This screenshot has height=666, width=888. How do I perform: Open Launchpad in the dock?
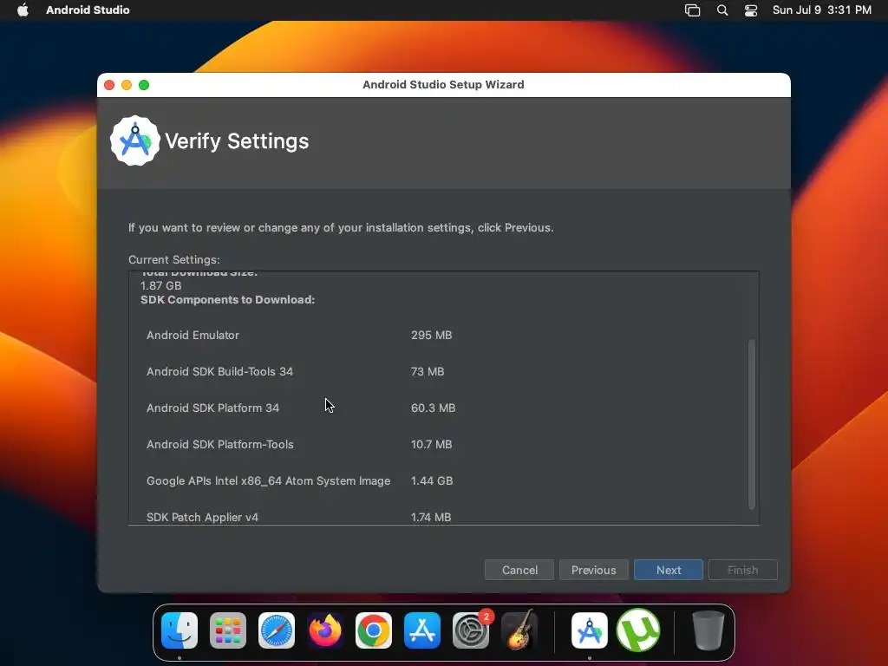pyautogui.click(x=228, y=630)
